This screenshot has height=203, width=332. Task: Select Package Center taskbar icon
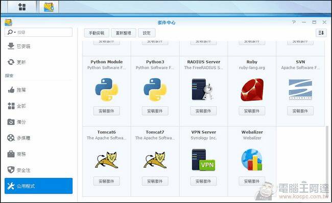click(x=49, y=7)
